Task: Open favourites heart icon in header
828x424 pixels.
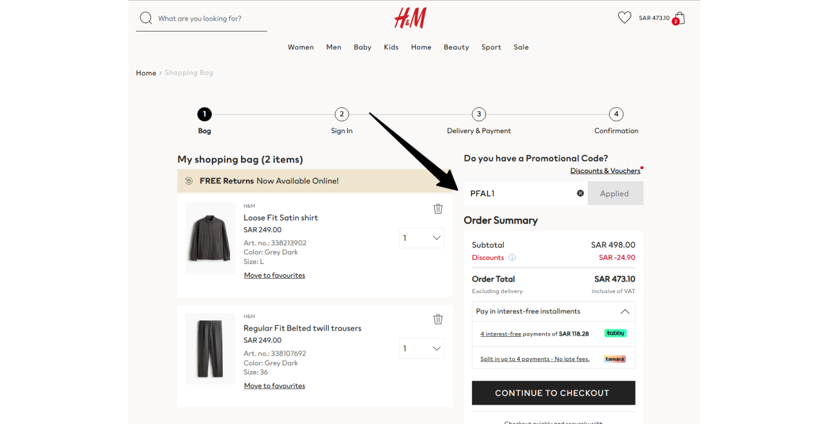Action: (625, 18)
